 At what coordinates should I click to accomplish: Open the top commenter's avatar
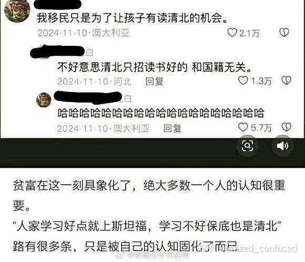tap(17, 10)
